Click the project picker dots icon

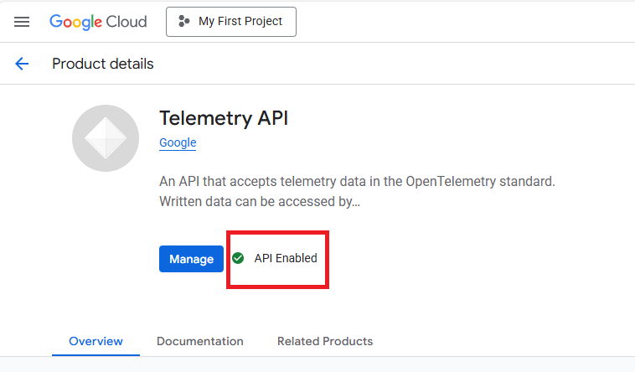point(184,22)
